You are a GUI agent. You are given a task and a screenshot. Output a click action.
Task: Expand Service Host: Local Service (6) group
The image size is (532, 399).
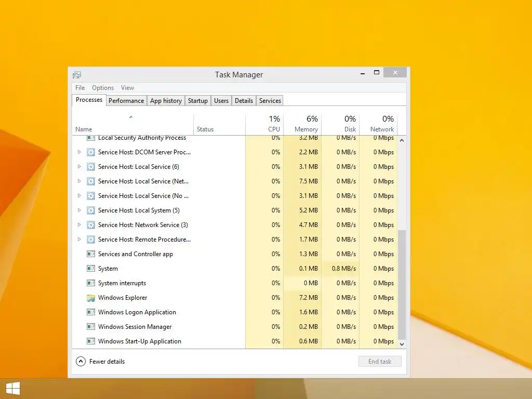click(x=79, y=167)
